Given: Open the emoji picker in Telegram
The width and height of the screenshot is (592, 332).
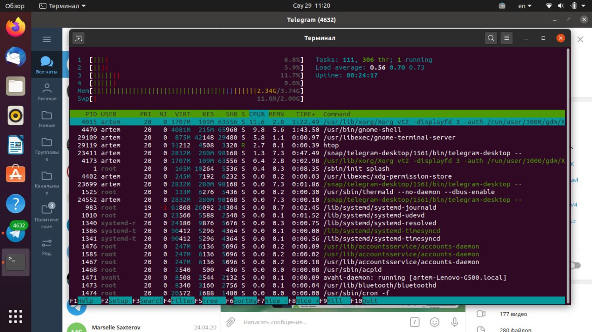Looking at the screenshot, I should coord(434,322).
